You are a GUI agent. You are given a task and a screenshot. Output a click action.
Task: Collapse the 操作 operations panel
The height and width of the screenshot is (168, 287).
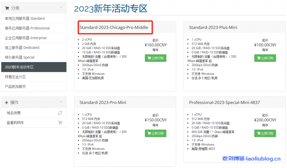click(x=61, y=102)
